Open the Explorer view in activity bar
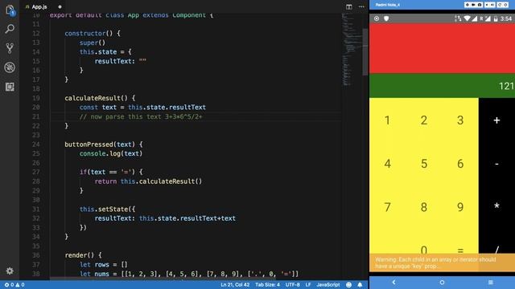This screenshot has width=515, height=289. click(10, 10)
